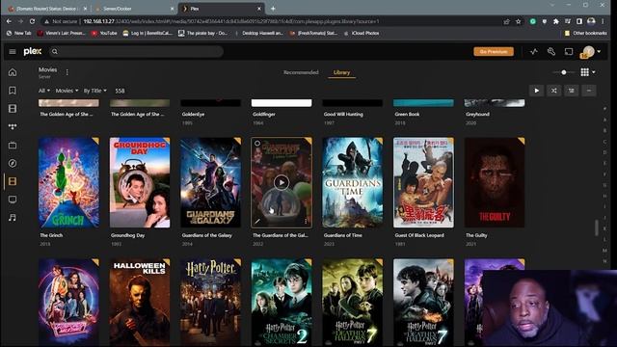Open the TV Shows monitor sidebar icon
The image size is (617, 347).
pos(13,200)
